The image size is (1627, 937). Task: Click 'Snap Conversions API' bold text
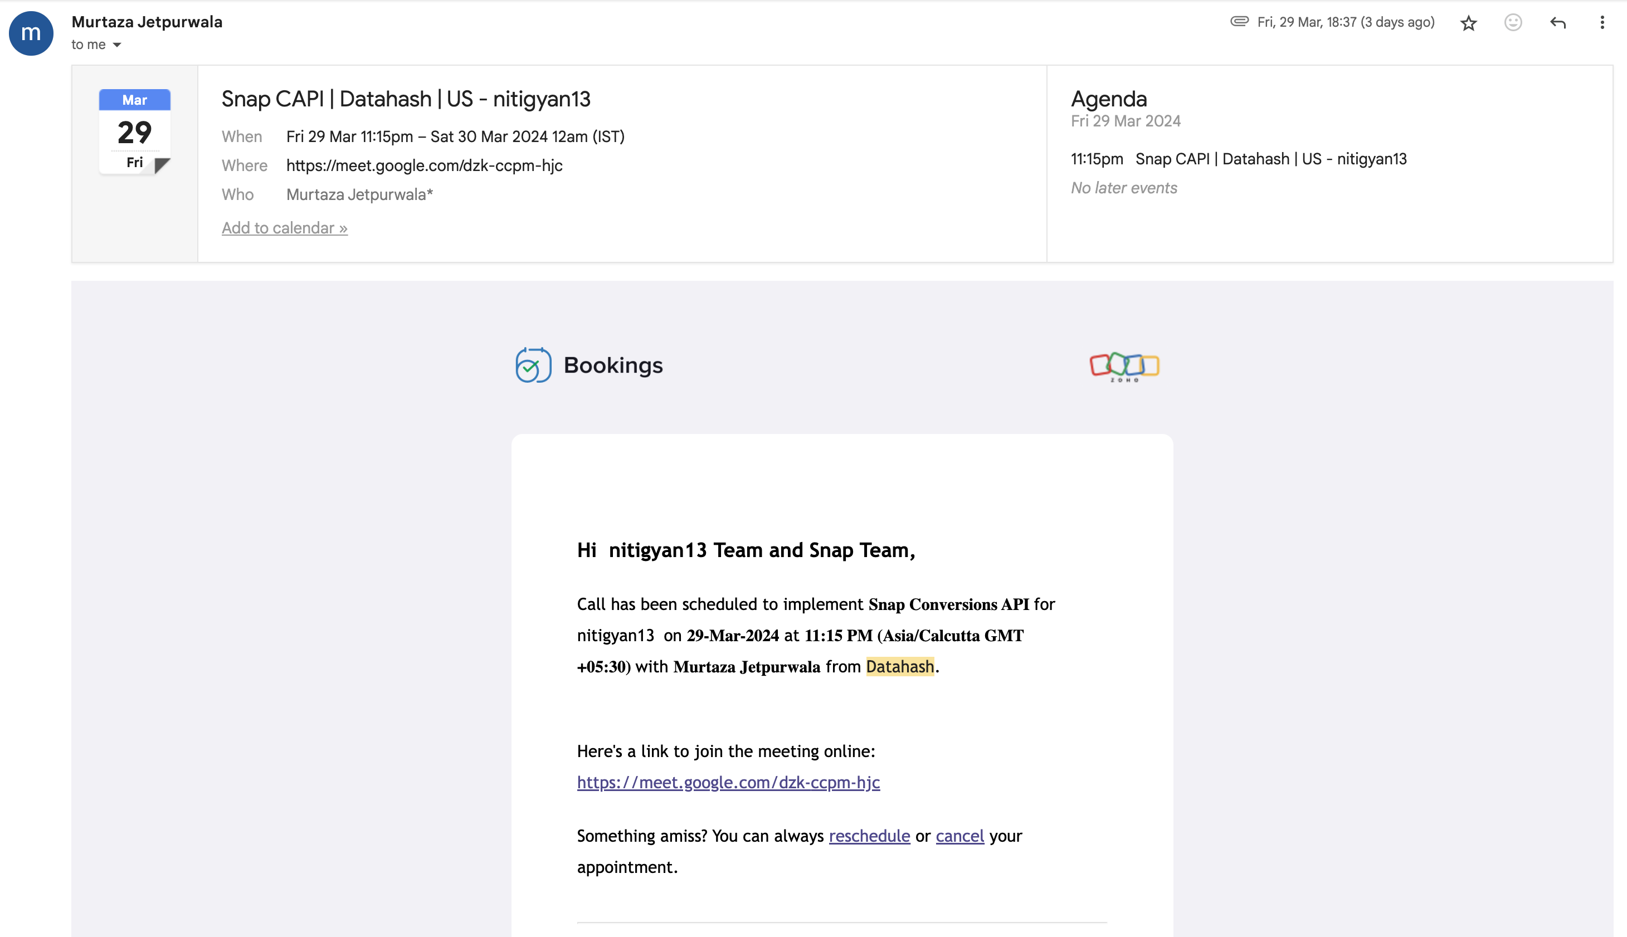coord(948,604)
